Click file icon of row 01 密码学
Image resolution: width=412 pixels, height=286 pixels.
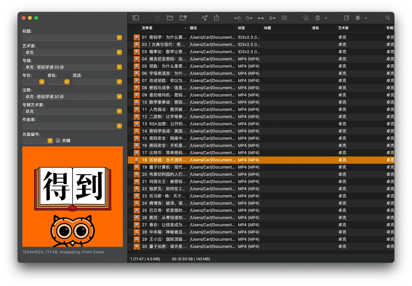[137, 37]
